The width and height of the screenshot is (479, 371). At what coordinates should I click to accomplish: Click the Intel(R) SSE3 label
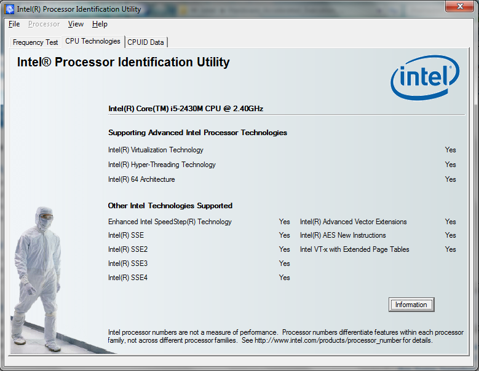[128, 264]
